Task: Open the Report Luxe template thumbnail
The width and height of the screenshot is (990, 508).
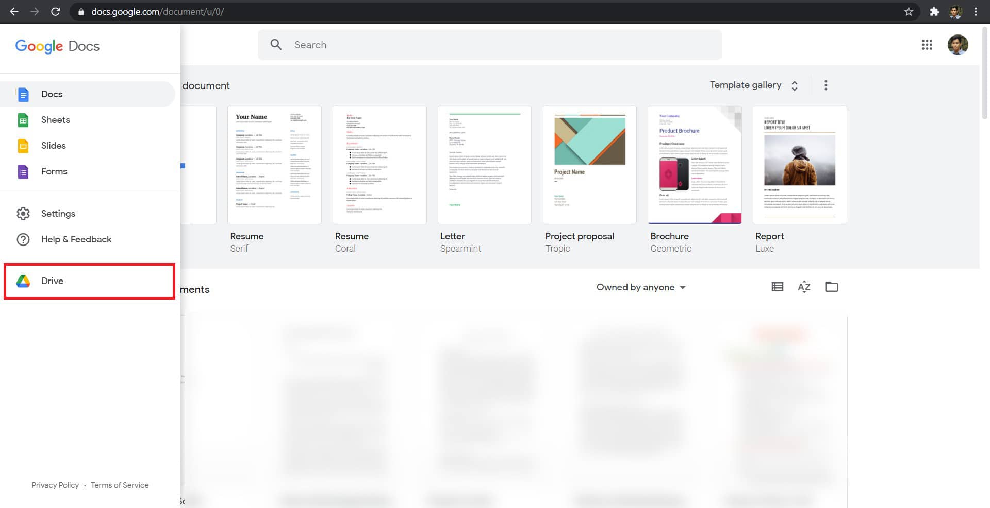Action: coord(800,165)
